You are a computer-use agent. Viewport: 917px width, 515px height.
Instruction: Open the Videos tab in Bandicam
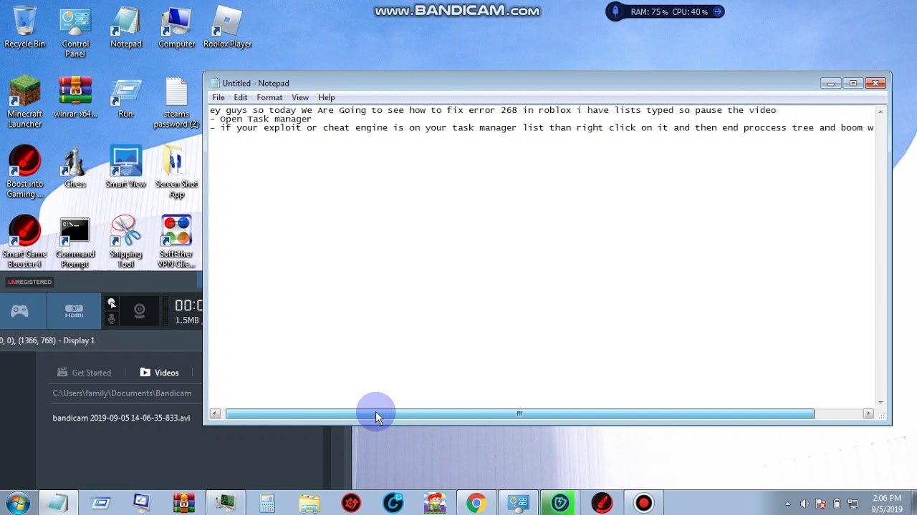(160, 373)
